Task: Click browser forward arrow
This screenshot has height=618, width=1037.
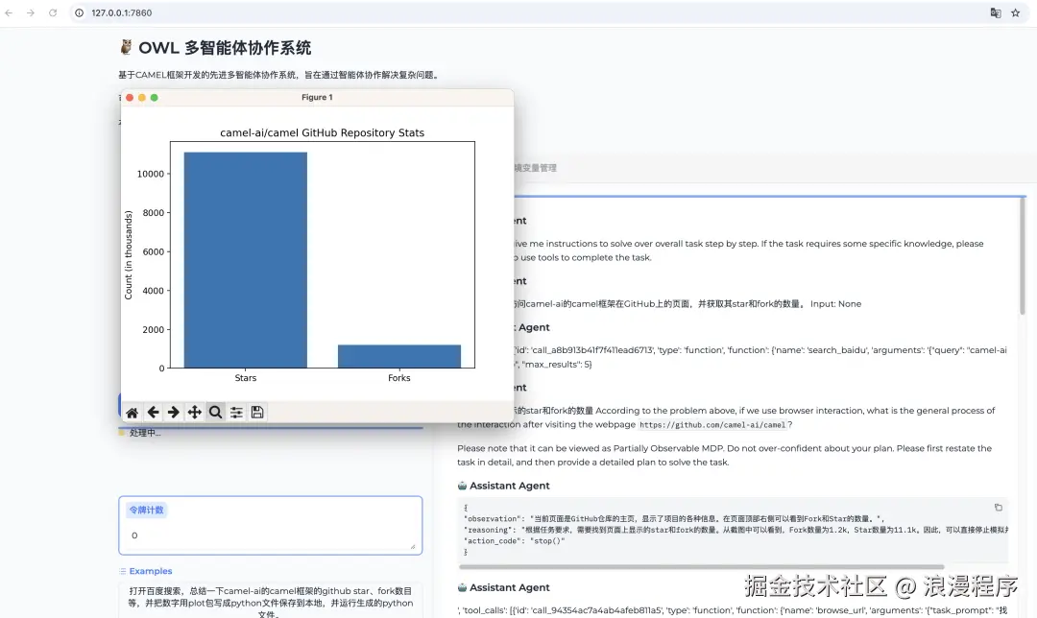Action: (31, 12)
